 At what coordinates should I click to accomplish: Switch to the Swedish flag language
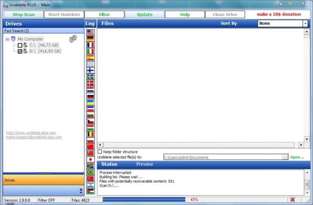click(90, 77)
